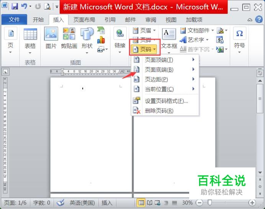Open Quick Parts (文档部件) dropdown
The image size is (265, 209).
coord(197,31)
